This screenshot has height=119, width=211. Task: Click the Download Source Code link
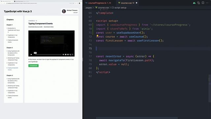(35, 27)
